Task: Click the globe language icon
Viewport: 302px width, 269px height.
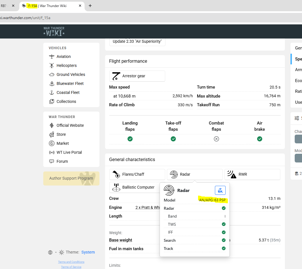Action: 50,252
